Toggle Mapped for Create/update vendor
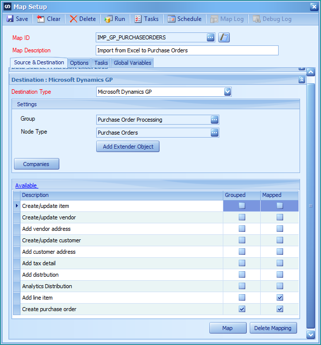The height and width of the screenshot is (345, 321). coord(280,217)
